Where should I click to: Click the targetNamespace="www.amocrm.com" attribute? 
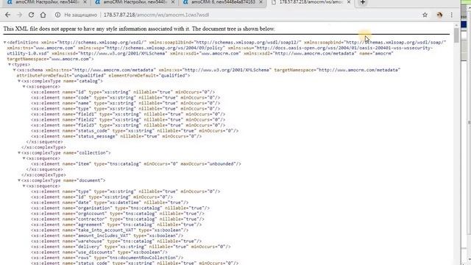(49, 59)
